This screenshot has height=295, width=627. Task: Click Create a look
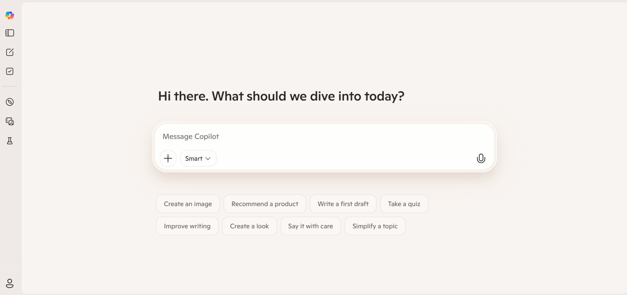(x=249, y=226)
